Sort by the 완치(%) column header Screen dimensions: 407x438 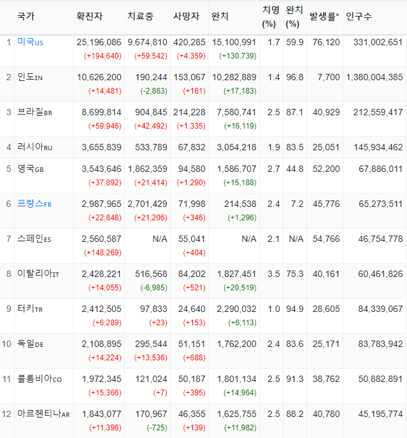[x=294, y=17]
